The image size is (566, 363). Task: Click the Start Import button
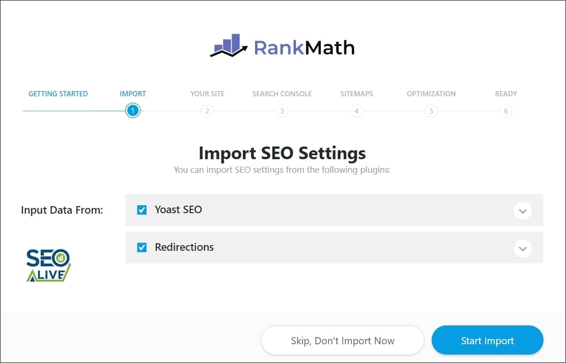pos(488,340)
